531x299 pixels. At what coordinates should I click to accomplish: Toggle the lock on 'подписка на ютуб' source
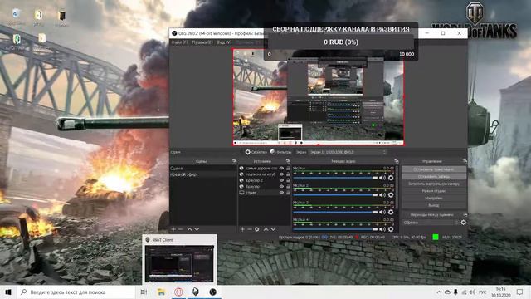(288, 174)
